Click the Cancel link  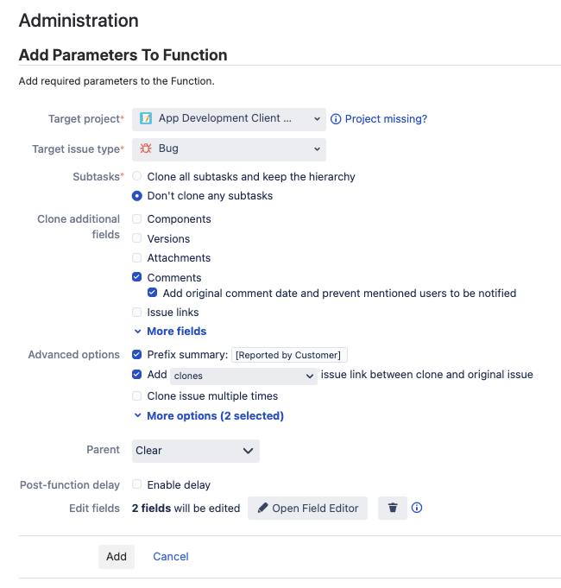coord(171,557)
